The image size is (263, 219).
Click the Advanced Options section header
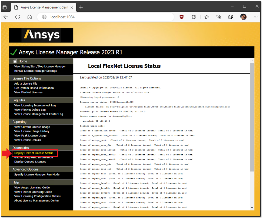tap(41, 169)
